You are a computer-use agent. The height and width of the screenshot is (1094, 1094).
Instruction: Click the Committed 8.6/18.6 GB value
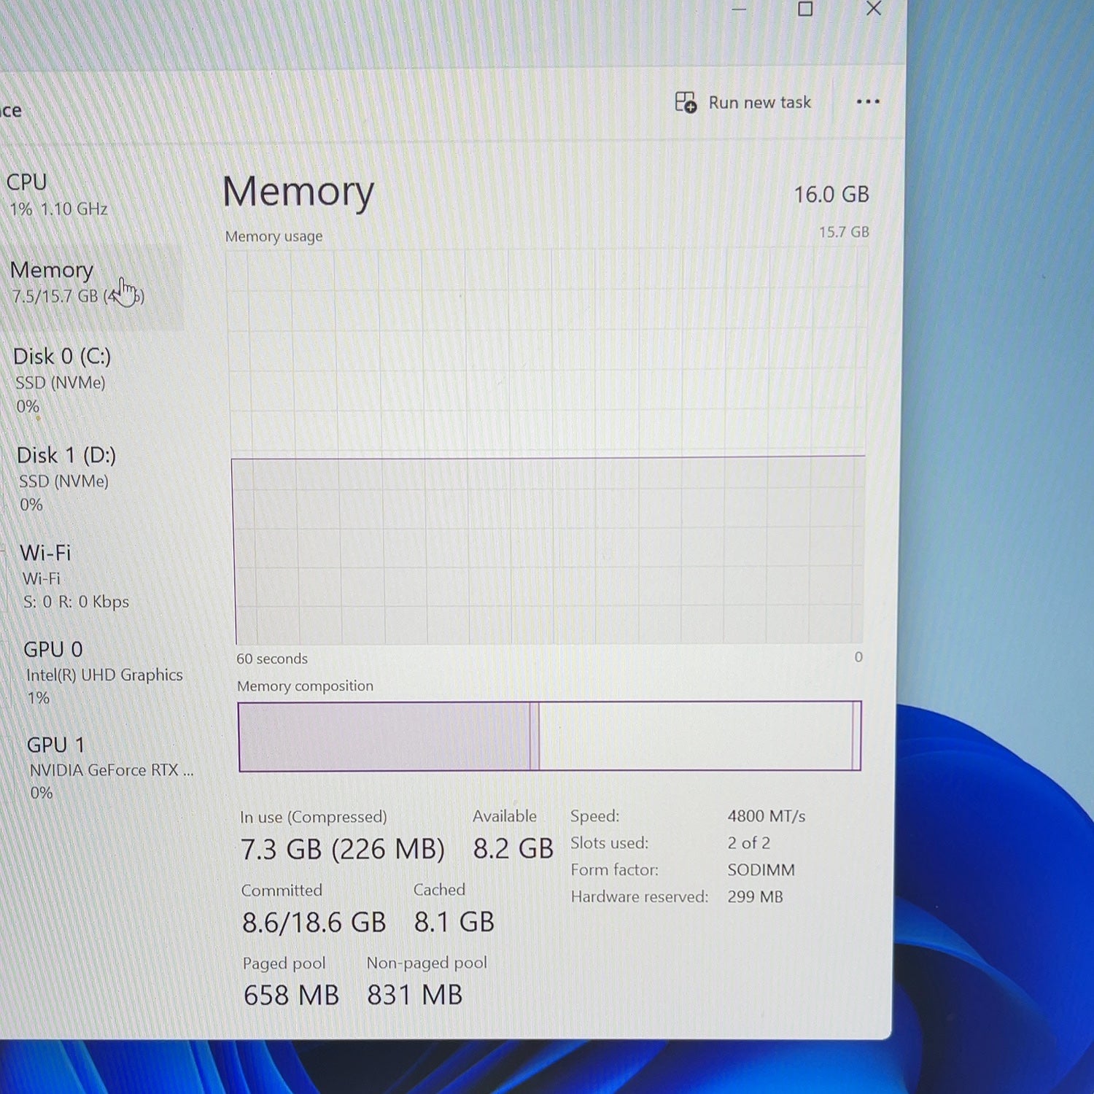coord(314,923)
